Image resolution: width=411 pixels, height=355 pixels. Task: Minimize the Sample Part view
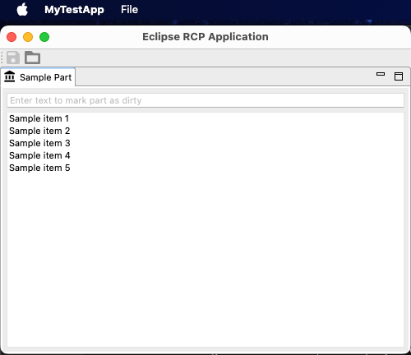381,74
